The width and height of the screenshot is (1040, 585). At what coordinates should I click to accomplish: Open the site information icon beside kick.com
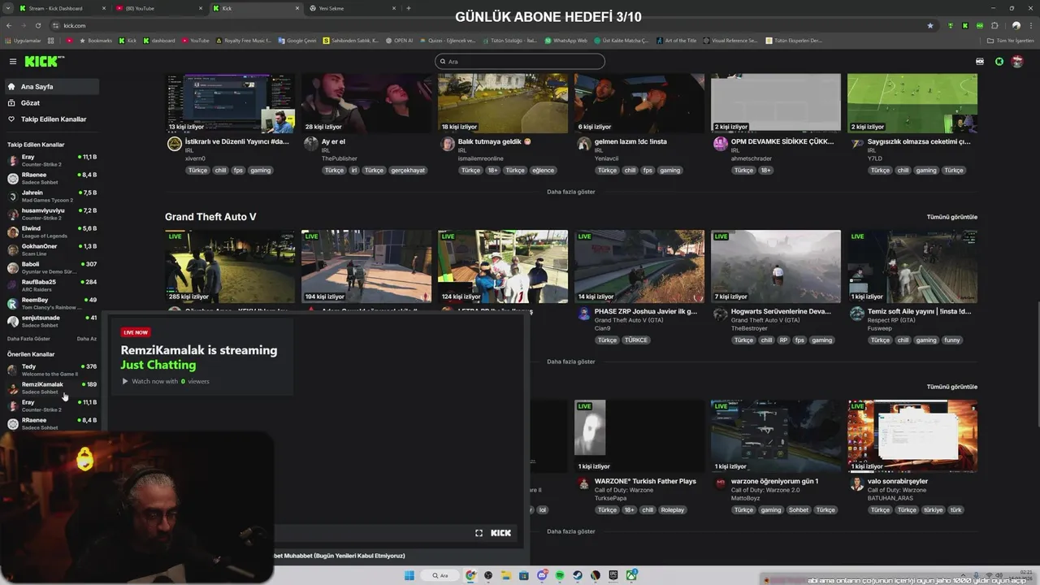tap(56, 25)
